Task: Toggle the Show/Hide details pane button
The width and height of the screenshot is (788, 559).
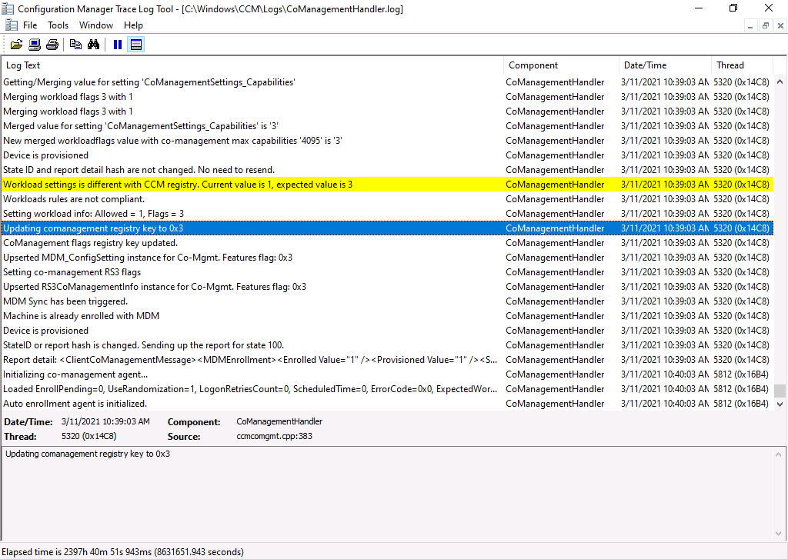Action: pos(135,45)
